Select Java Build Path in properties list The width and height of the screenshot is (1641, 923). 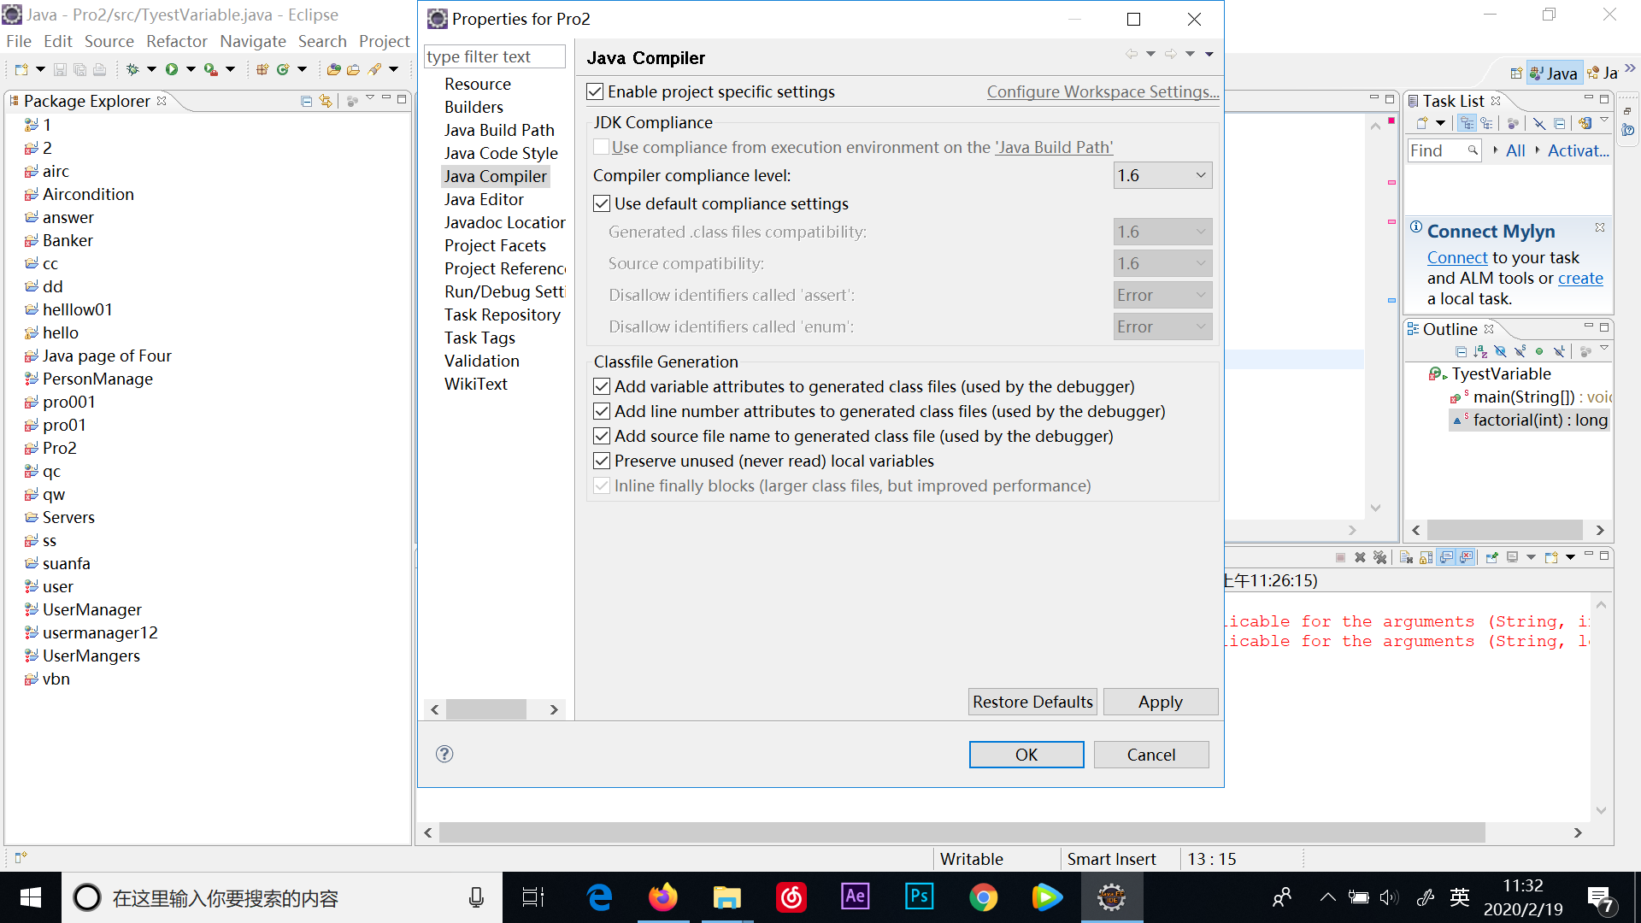click(499, 130)
